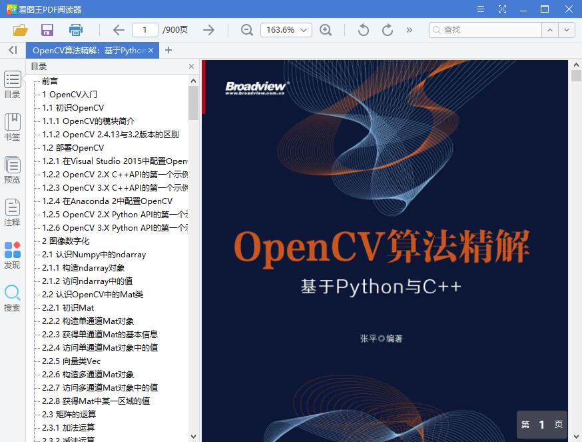582x442 pixels.
Task: Open the 预览 thumbnails sidebar panel
Action: coord(12,170)
